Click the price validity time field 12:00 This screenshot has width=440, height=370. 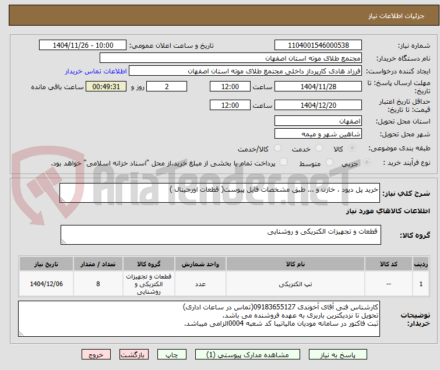click(x=230, y=105)
